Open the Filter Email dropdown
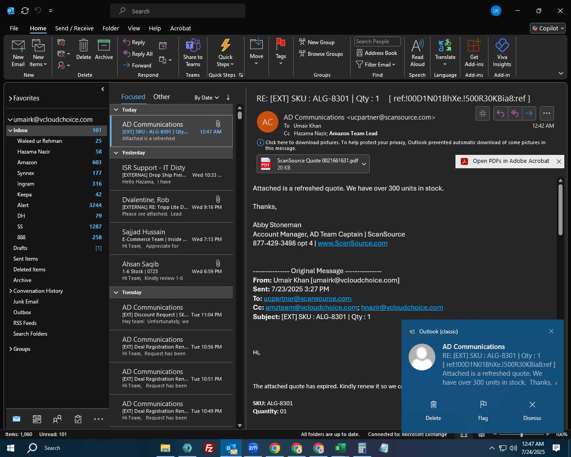Viewport: 571px width, 457px height. (376, 65)
